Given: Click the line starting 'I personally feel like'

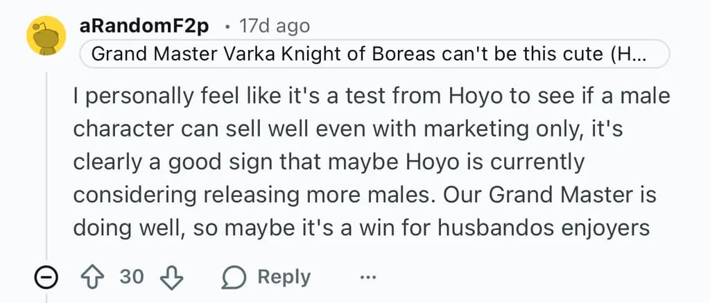Looking at the screenshot, I should tap(372, 97).
